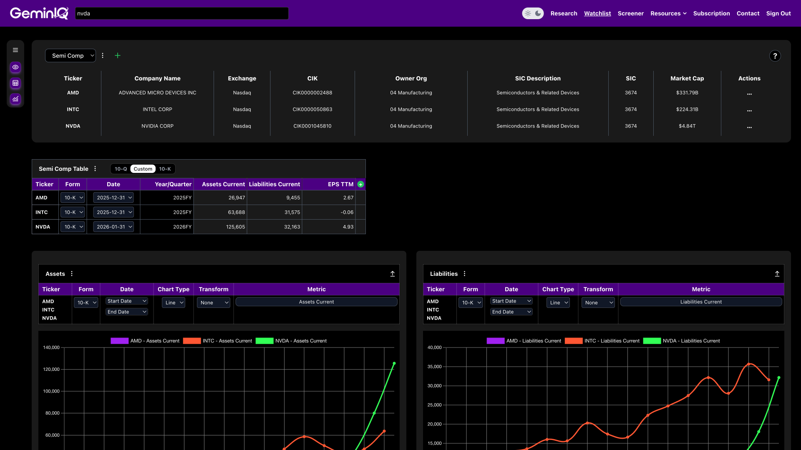Viewport: 801px width, 450px height.
Task: Open Assets panel Start Date dropdown
Action: (127, 301)
